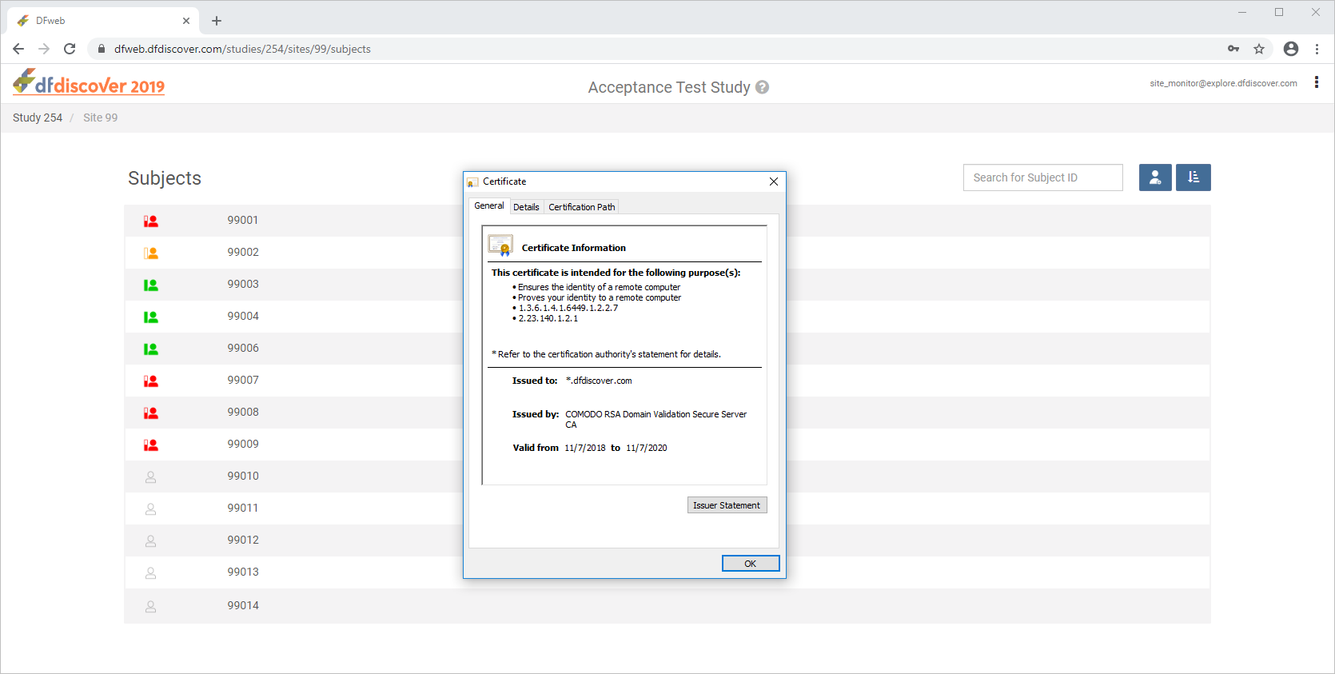Image resolution: width=1335 pixels, height=674 pixels.
Task: Click the orange status icon for subject 99002
Action: [x=150, y=253]
